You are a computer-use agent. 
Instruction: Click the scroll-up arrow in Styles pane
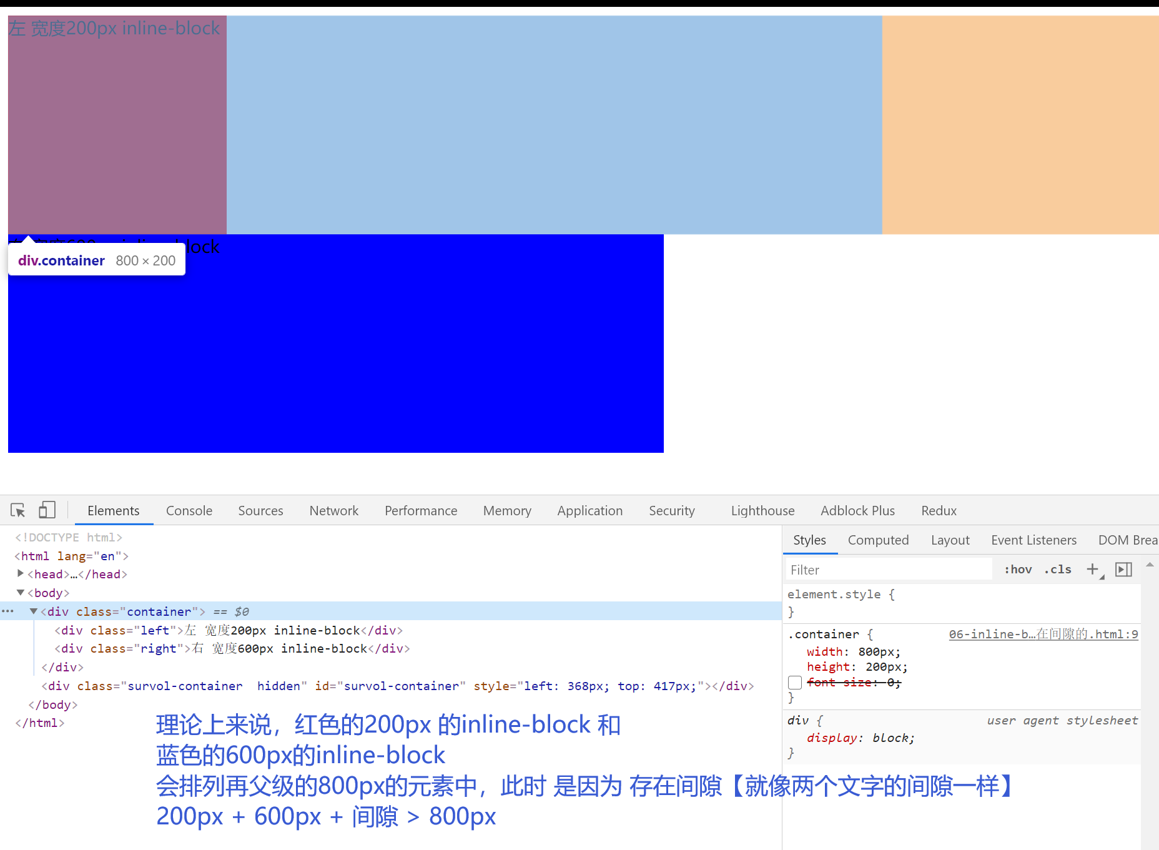point(1150,565)
